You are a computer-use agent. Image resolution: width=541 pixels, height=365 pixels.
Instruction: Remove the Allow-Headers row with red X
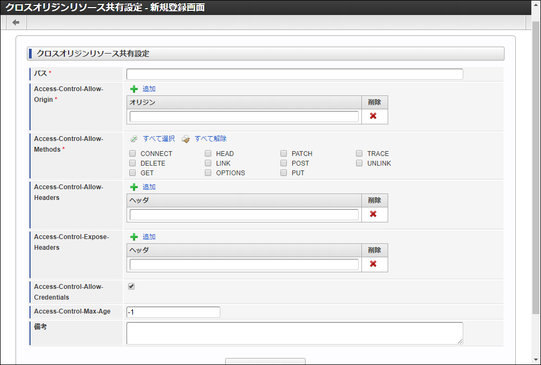coord(373,214)
